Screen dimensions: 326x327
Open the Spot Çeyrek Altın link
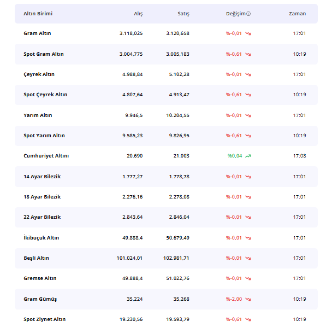[45, 95]
